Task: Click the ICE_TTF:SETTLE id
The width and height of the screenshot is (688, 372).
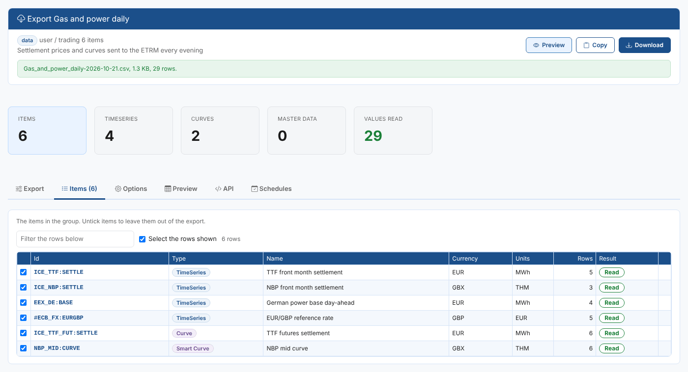Action: (58, 272)
